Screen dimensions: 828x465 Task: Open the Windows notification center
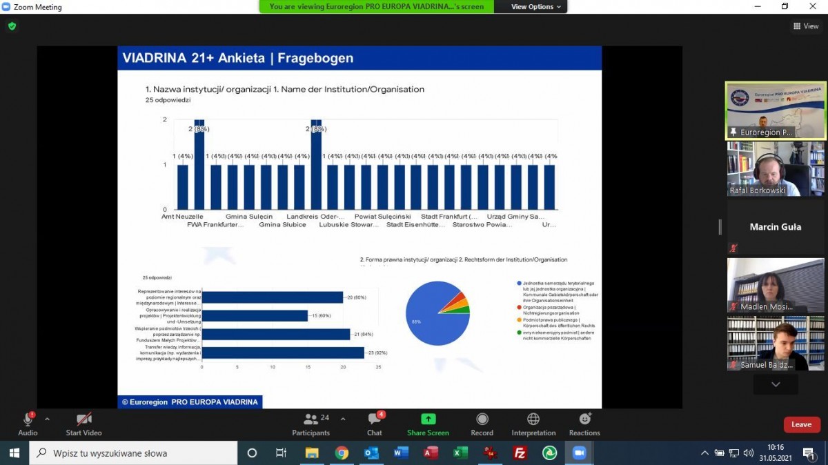pyautogui.click(x=808, y=453)
